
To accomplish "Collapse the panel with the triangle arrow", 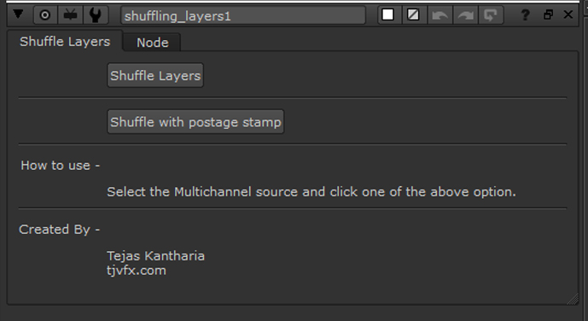I will (x=18, y=15).
